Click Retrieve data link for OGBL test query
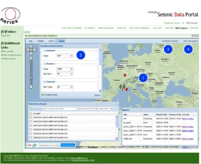Screen dimensions: 201x164 coord(188,139)
